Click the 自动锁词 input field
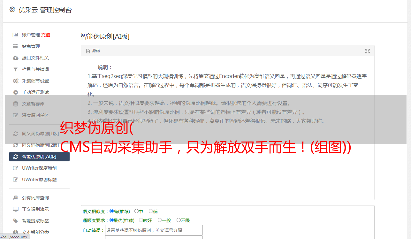The width and height of the screenshot is (411, 239). pos(154,230)
